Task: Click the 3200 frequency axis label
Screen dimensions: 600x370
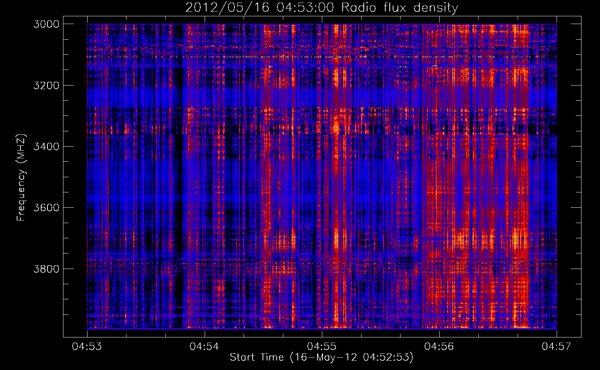Action: pos(46,85)
